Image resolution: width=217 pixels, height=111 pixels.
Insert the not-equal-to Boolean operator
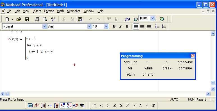point(127,106)
